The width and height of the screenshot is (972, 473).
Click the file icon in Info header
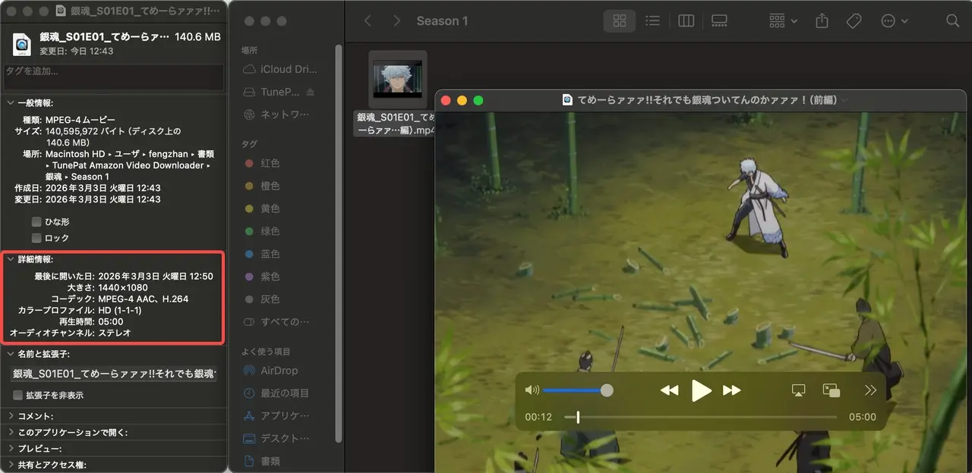[21, 45]
